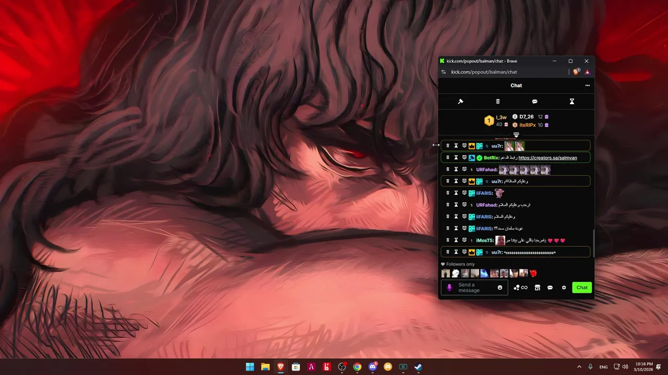Open the three-dots chat options menu
Screen dimensions: 668x375
click(588, 85)
